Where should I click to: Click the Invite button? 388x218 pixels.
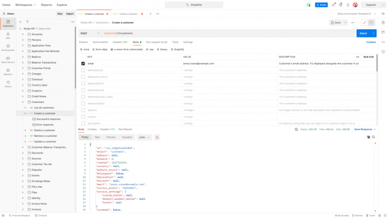[x=321, y=5]
